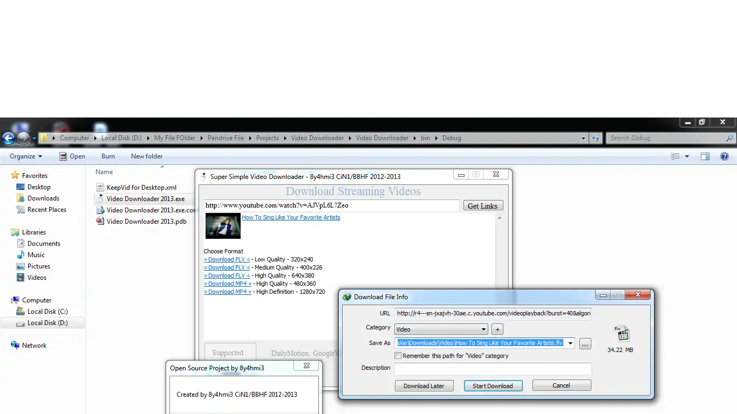
Task: Click the Explorer Forward arrow button
Action: 23,139
